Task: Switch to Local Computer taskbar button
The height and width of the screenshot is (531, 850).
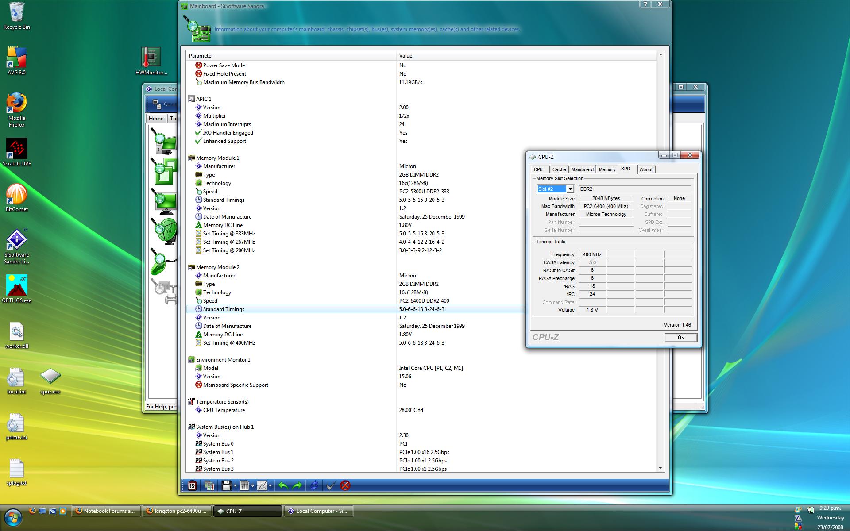Action: [318, 511]
